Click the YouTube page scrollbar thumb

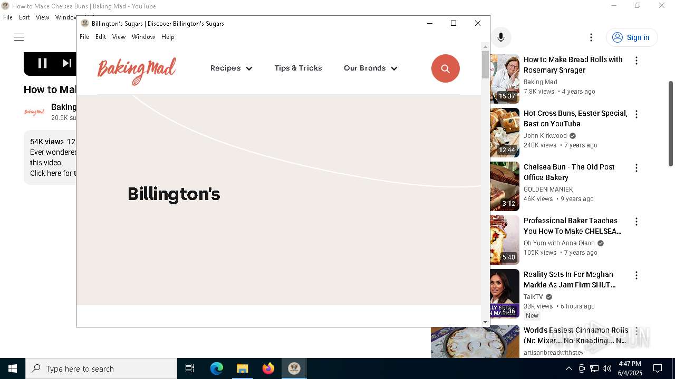pyautogui.click(x=671, y=124)
